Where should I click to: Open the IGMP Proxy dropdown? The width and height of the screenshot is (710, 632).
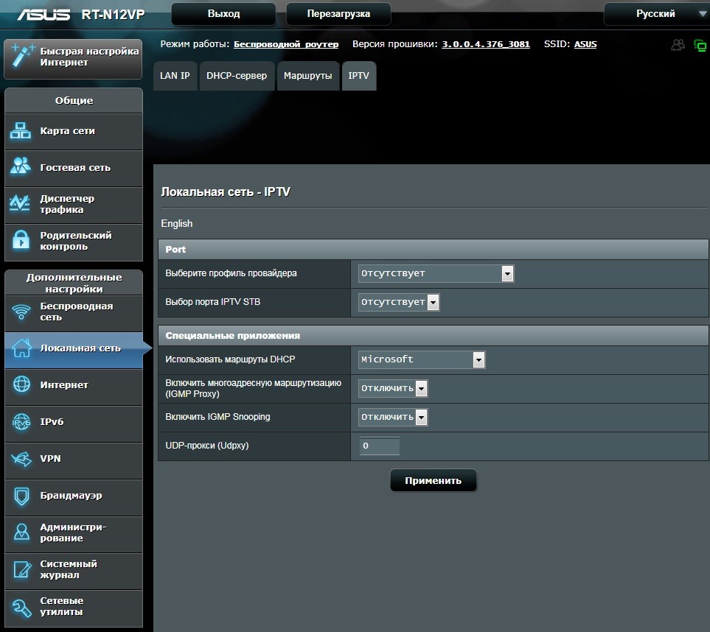(x=392, y=388)
